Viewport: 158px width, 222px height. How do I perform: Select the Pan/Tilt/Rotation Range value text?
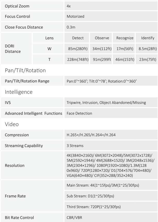pyautogui.click(x=102, y=81)
